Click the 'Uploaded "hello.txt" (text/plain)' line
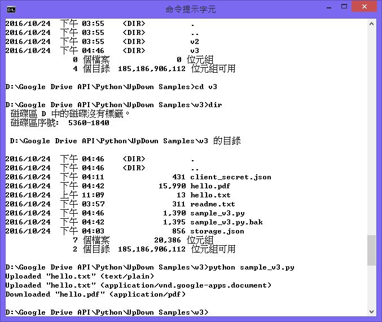 click(80, 276)
